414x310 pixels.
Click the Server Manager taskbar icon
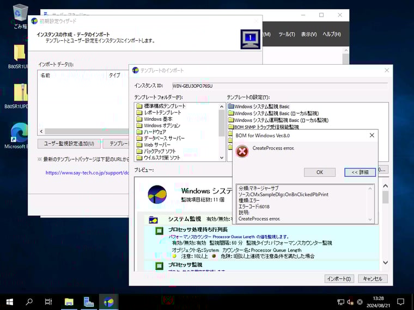89,301
